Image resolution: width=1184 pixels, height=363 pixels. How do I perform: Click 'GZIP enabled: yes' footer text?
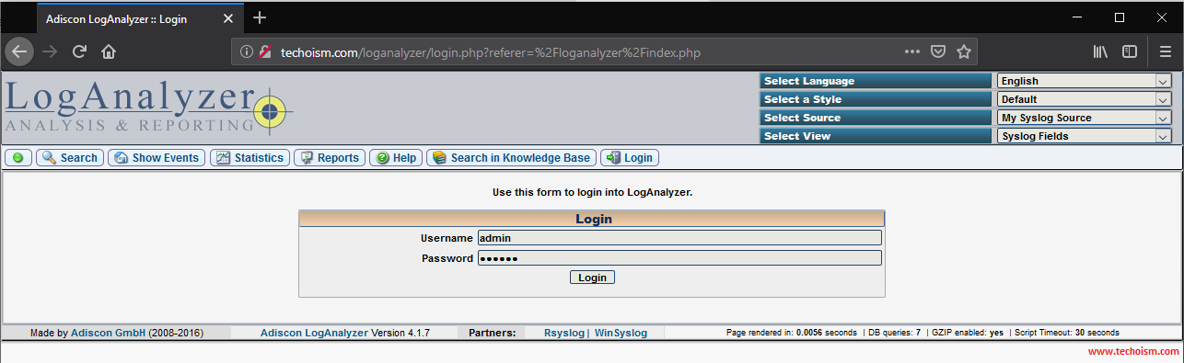tap(967, 333)
